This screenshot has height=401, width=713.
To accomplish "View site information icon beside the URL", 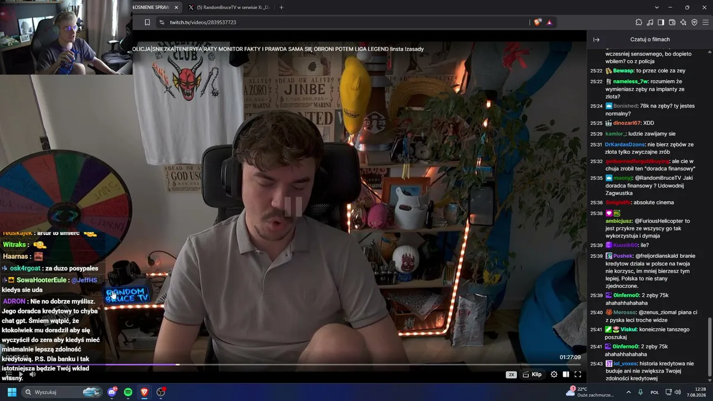I will [x=162, y=22].
